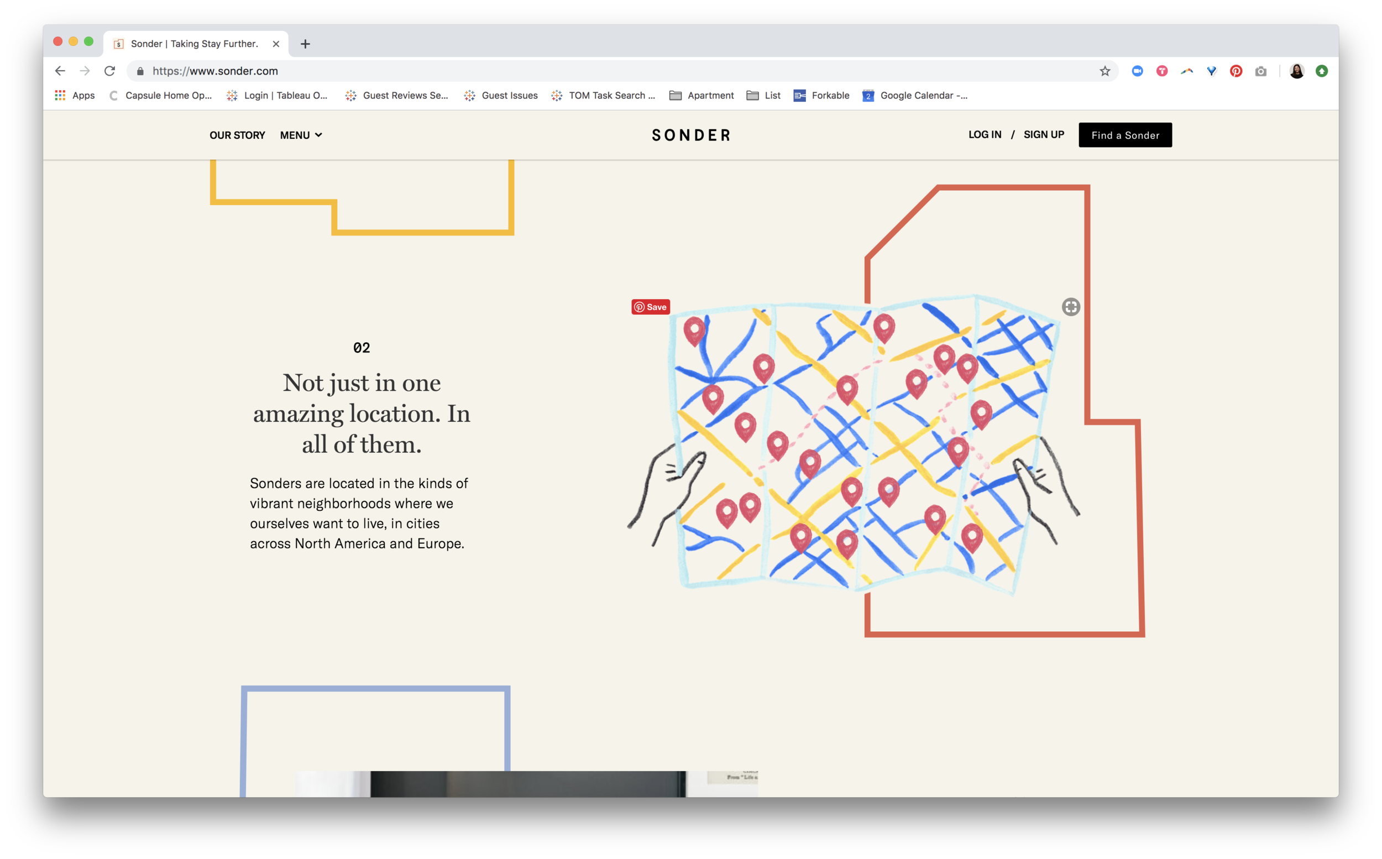Viewport: 1382px width, 859px height.
Task: Go back with the browser back arrow
Action: [60, 71]
